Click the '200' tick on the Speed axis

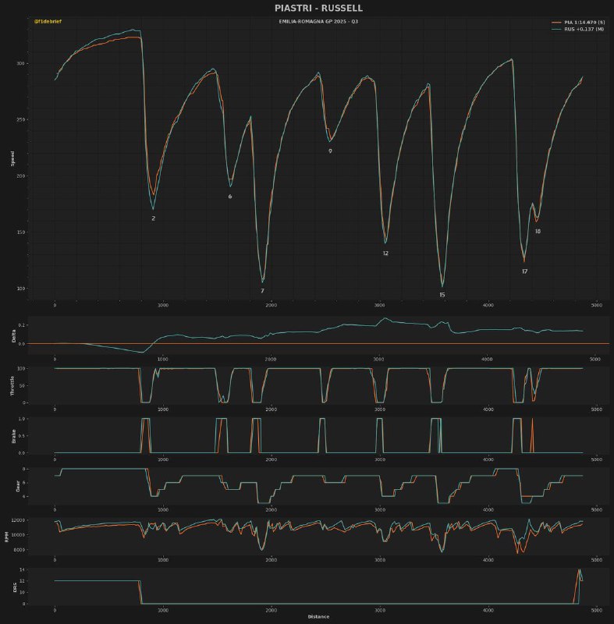pyautogui.click(x=21, y=176)
